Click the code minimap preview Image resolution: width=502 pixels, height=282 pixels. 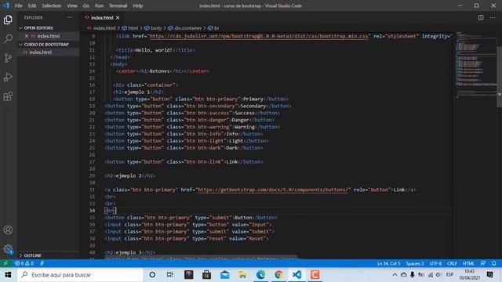pyautogui.click(x=475, y=64)
